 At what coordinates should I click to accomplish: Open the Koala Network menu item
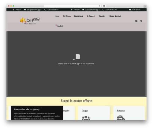click(115, 16)
